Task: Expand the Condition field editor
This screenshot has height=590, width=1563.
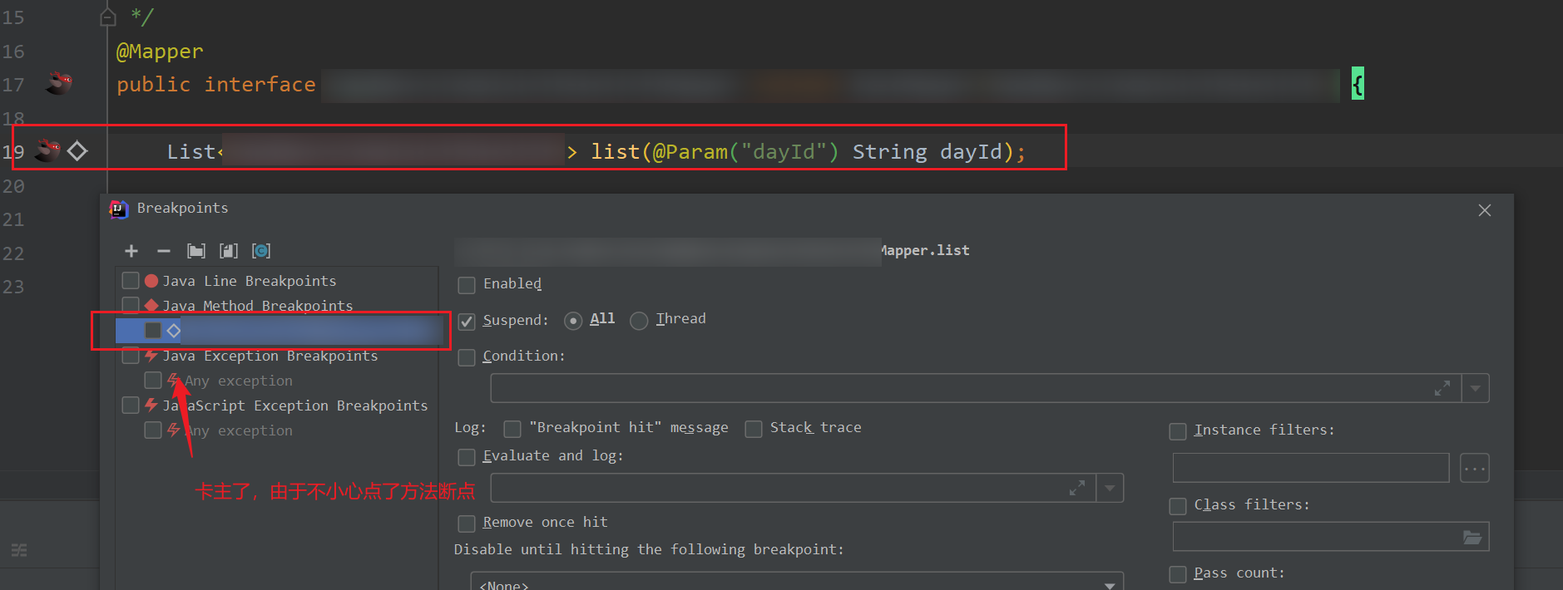Action: pos(1442,388)
